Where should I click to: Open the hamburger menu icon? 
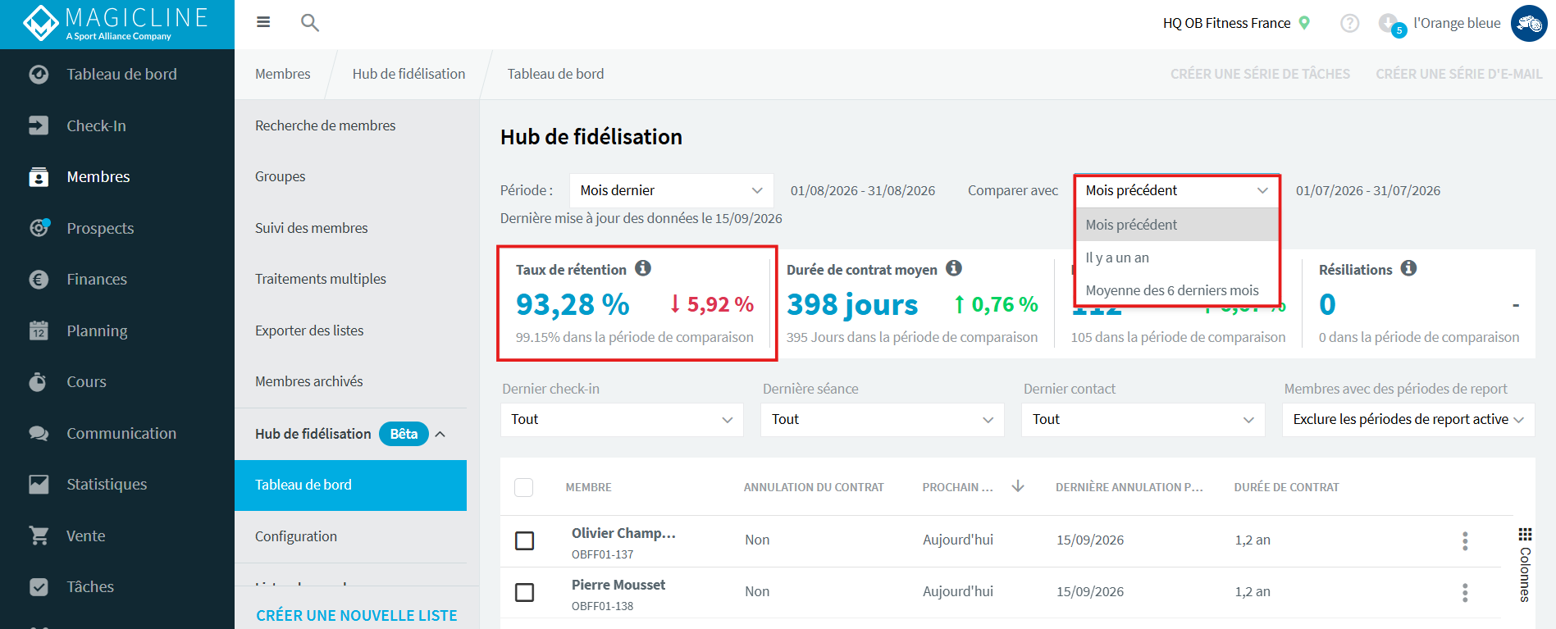click(263, 22)
